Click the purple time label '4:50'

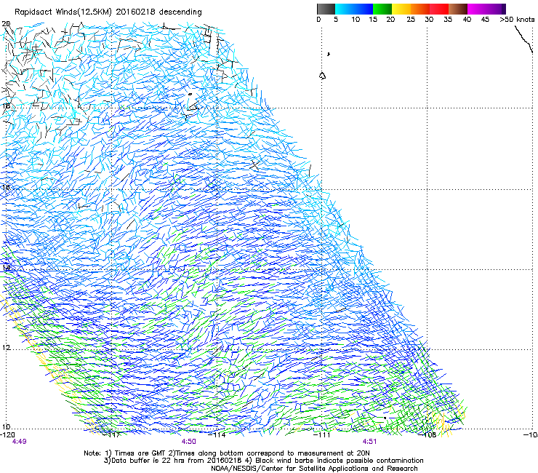click(189, 442)
